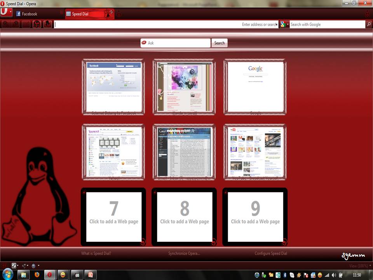Image resolution: width=373 pixels, height=280 pixels.
Task: Click the Opera taskbar button
Action: pos(49,275)
